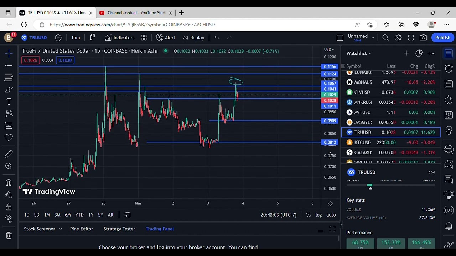Open the timezone 20:48:03 (UTC-7) menu

(x=279, y=215)
